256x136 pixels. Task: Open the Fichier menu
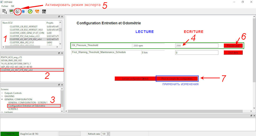[x=5, y=6]
